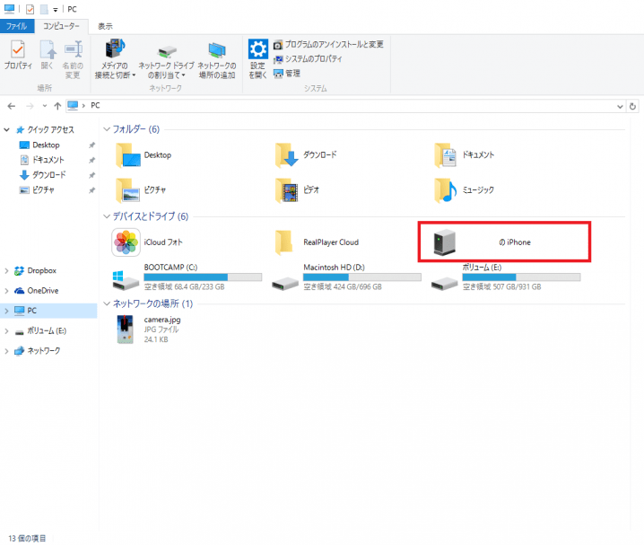Expand the Dropbox tree node

[6, 271]
